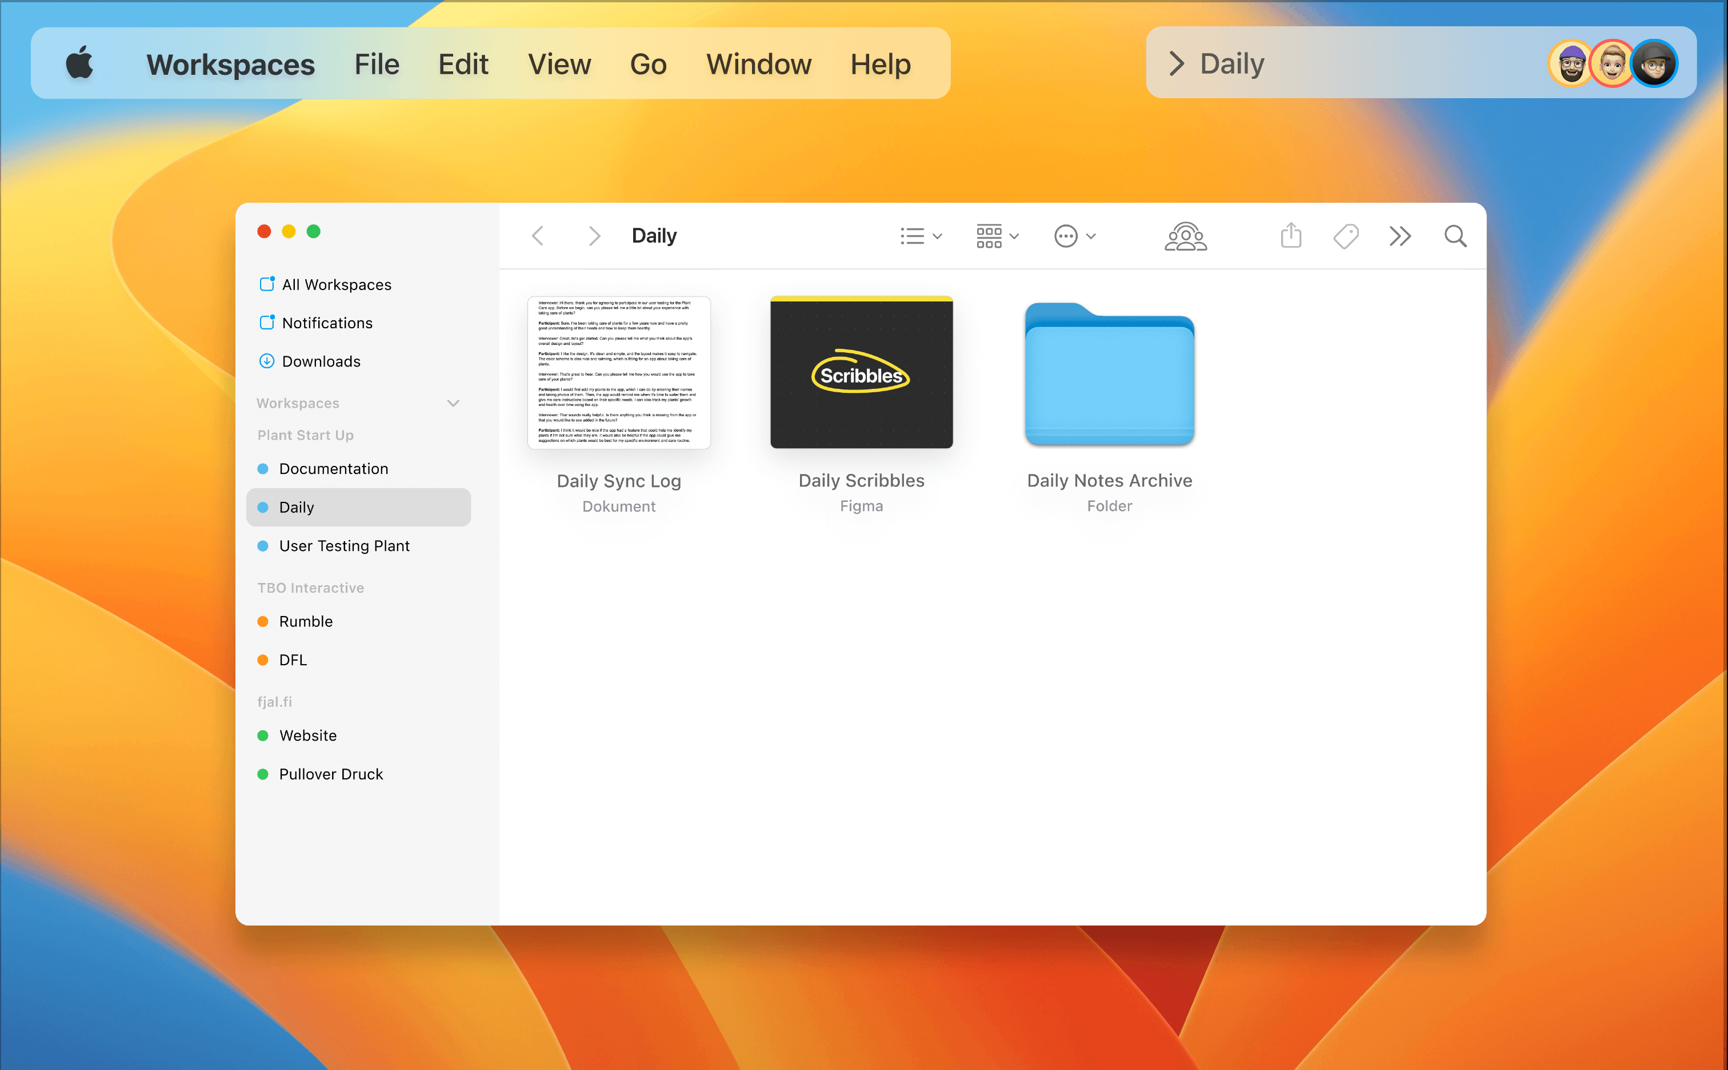Open the Window menu

(x=758, y=64)
